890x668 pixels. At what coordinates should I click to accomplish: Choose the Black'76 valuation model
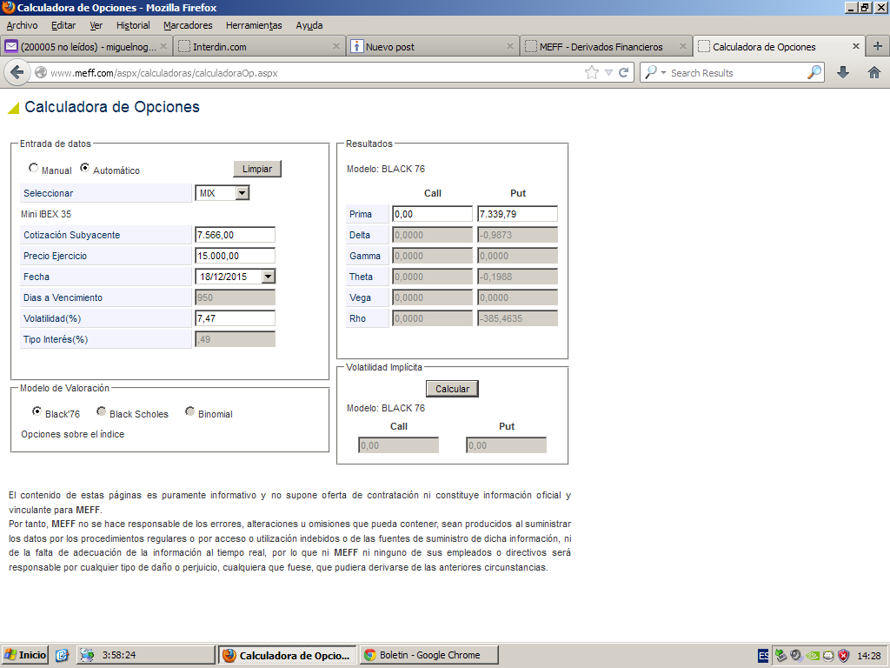[37, 411]
